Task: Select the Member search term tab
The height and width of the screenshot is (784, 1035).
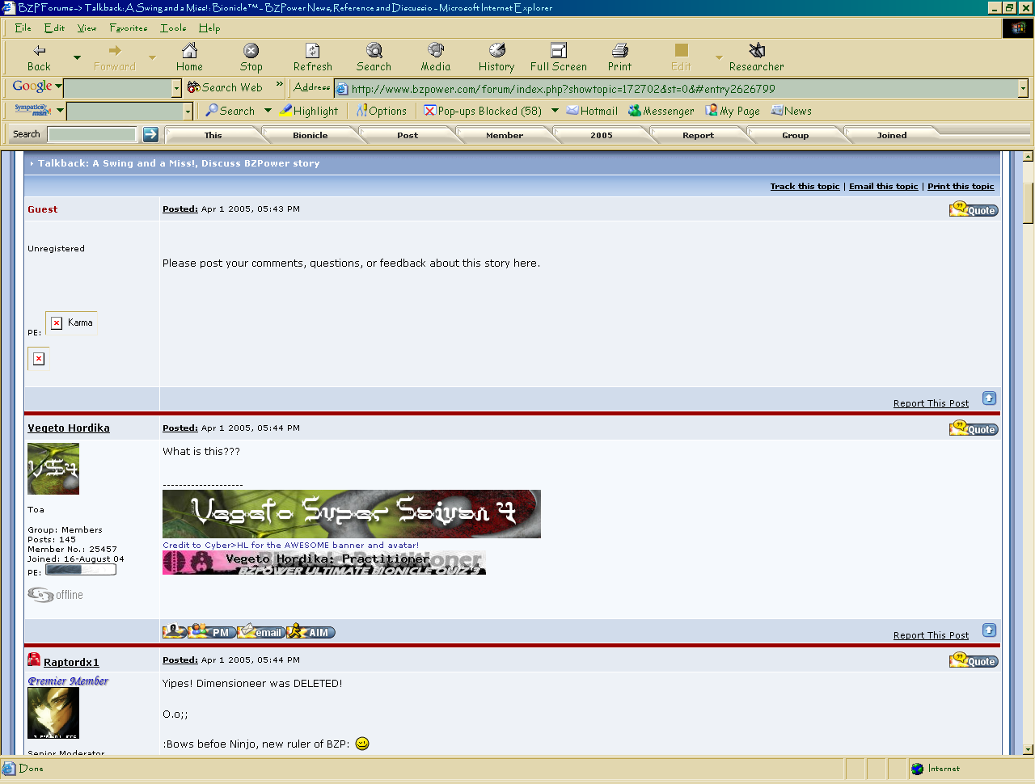Action: (505, 135)
